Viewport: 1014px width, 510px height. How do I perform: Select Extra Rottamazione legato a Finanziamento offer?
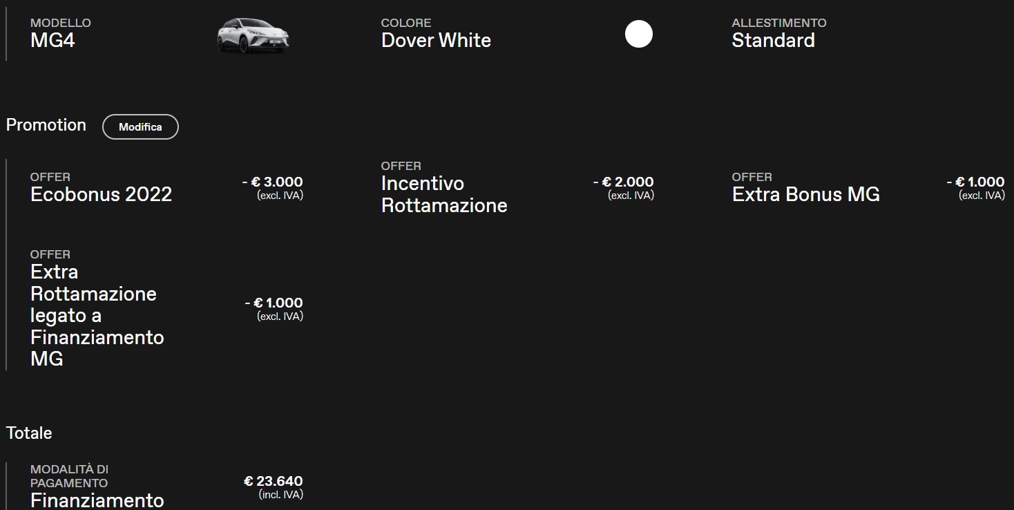97,315
